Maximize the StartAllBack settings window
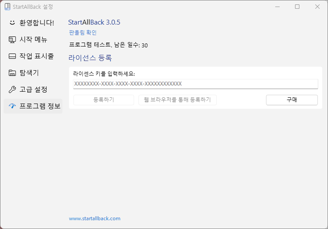The image size is (328, 229). (x=297, y=7)
